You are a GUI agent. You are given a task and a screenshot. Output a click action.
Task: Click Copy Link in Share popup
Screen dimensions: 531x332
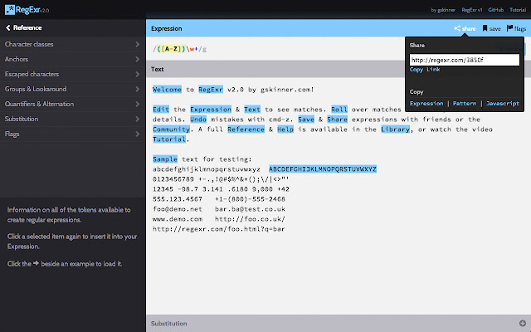coord(425,70)
